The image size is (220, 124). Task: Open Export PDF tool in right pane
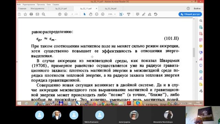[x=201, y=27]
